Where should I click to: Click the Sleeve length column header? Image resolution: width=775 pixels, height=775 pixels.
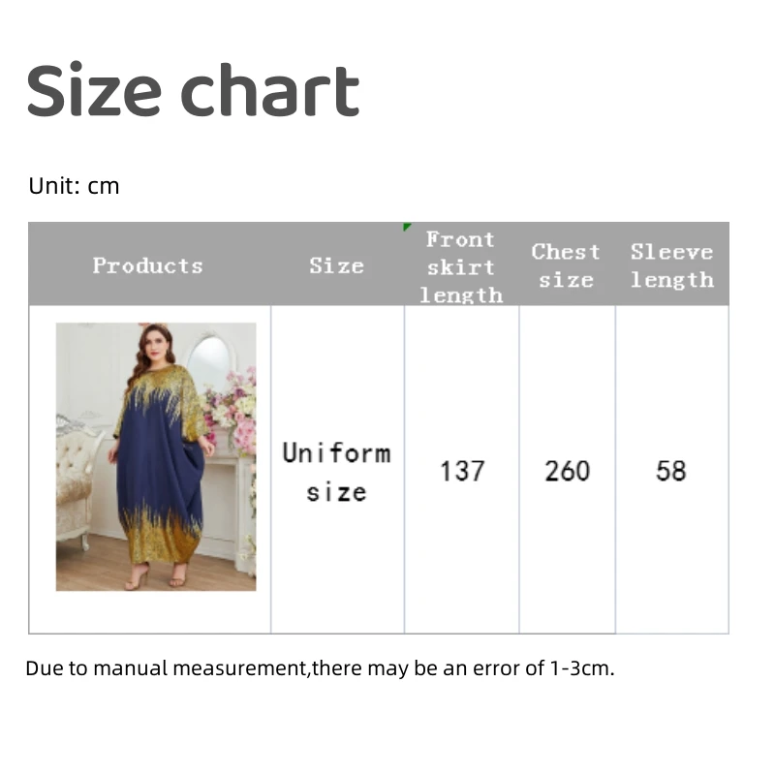click(x=672, y=265)
